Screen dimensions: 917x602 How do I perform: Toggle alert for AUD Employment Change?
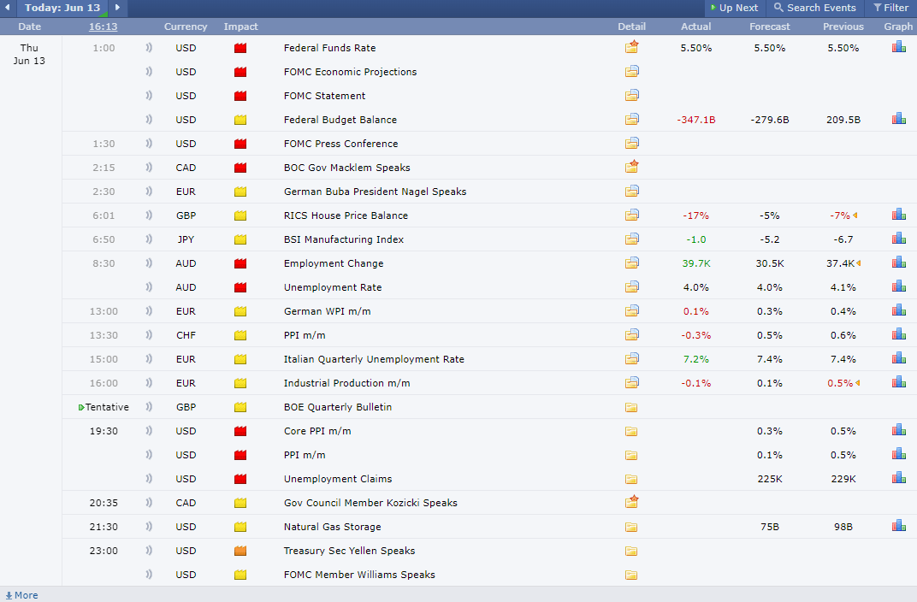[x=149, y=263]
